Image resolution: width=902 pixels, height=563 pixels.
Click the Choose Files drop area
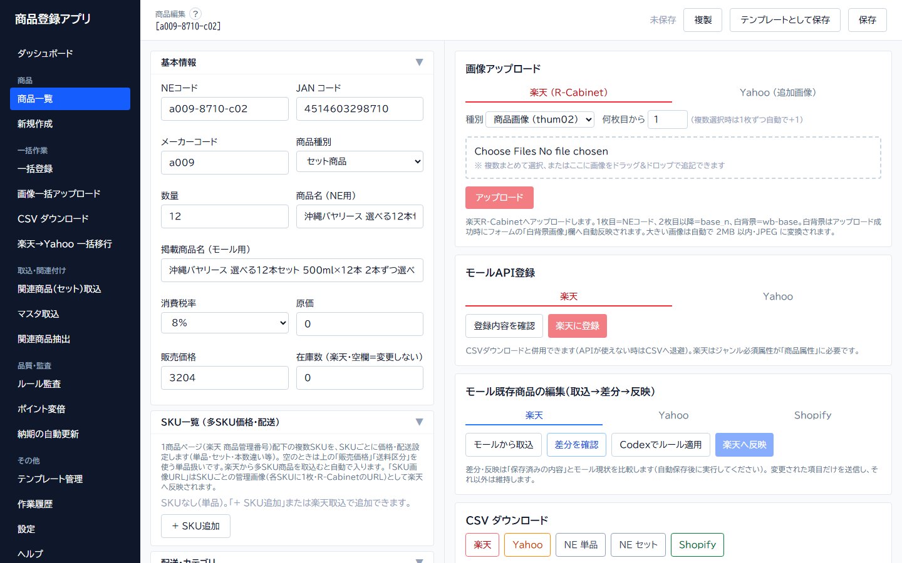(673, 158)
